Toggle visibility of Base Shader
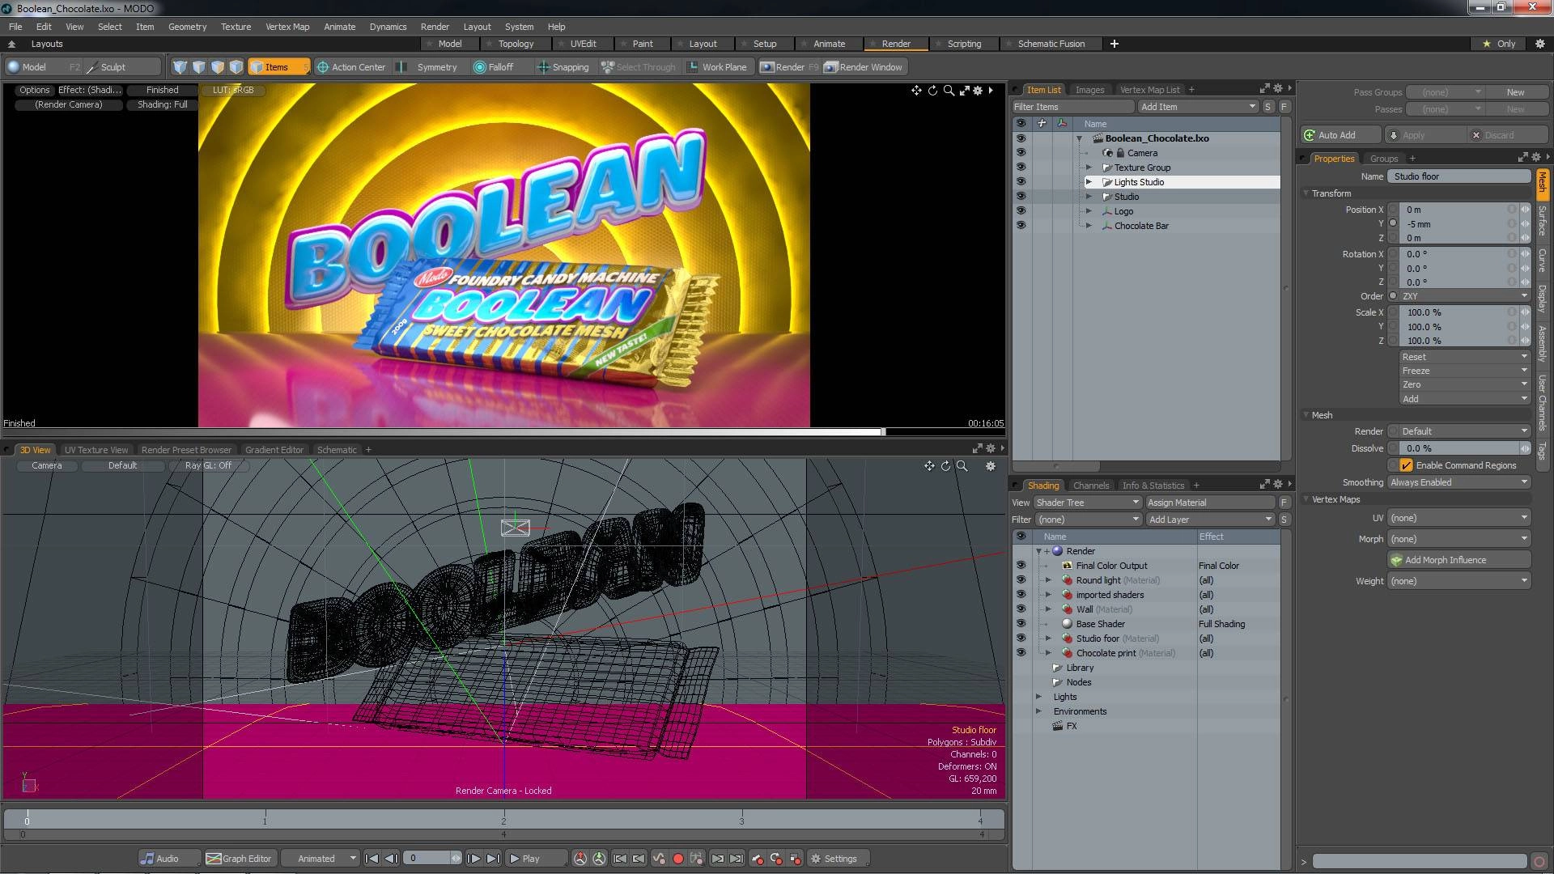Screen dimensions: 1554x874 1021,624
